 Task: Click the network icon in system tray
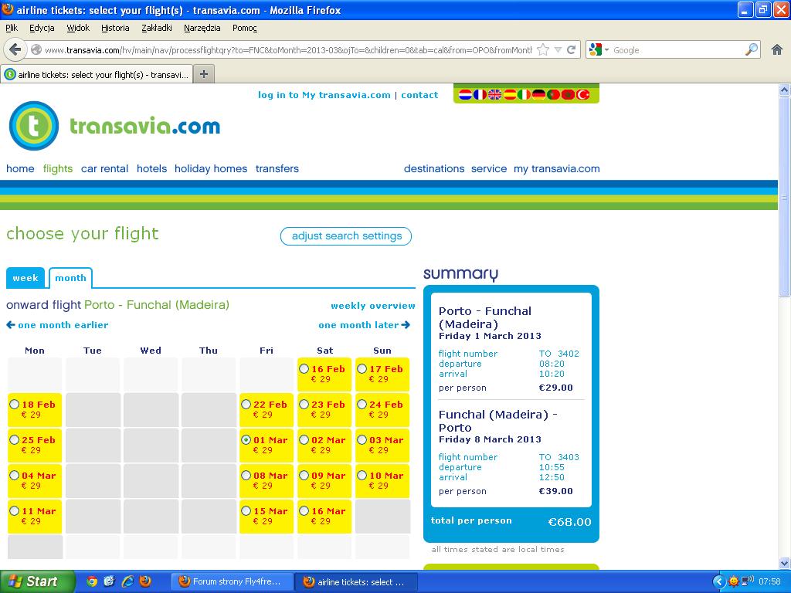pos(747,581)
